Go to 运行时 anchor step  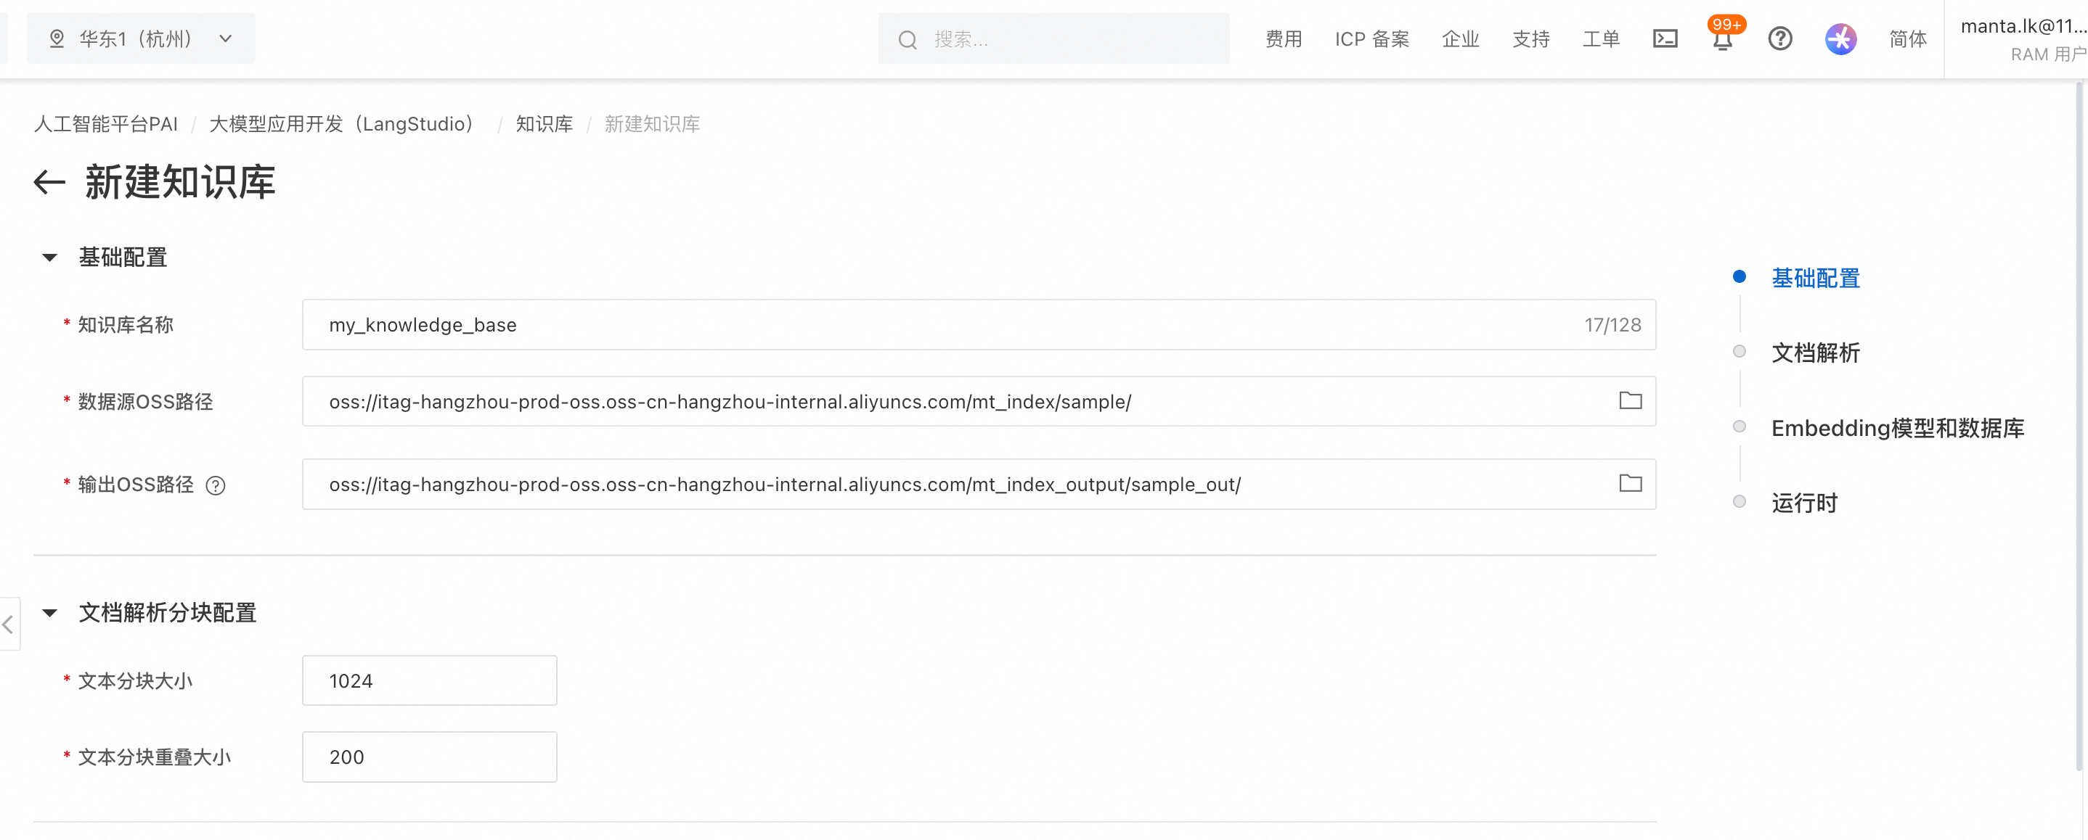tap(1803, 503)
